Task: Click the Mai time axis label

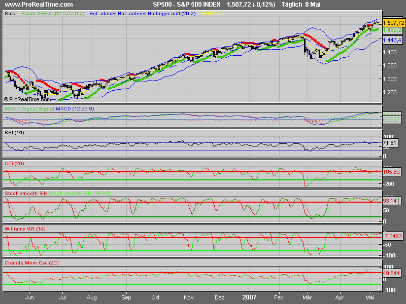Action: click(x=369, y=297)
